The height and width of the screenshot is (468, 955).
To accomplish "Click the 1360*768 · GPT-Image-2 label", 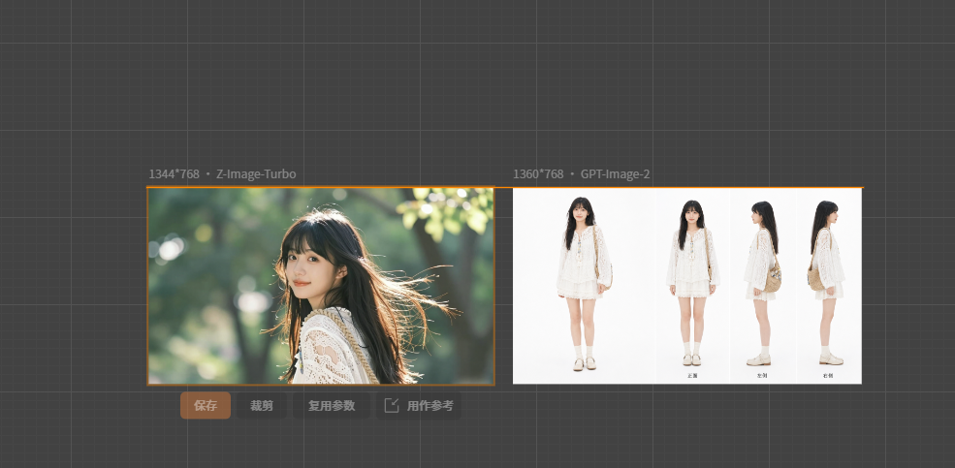I will [x=581, y=174].
